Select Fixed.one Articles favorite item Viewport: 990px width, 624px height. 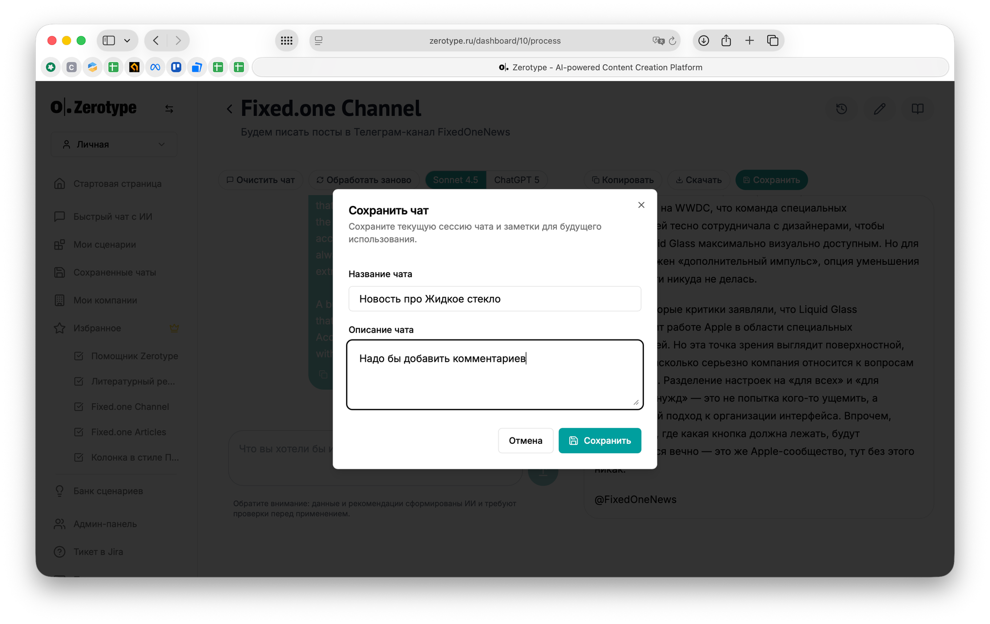pyautogui.click(x=128, y=432)
